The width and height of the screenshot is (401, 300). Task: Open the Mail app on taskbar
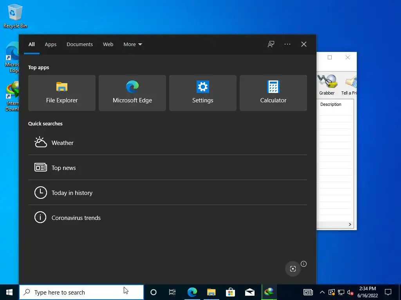tap(250, 292)
